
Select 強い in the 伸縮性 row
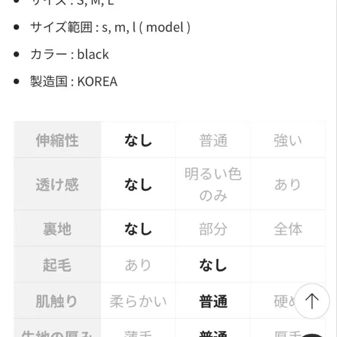[x=288, y=140]
